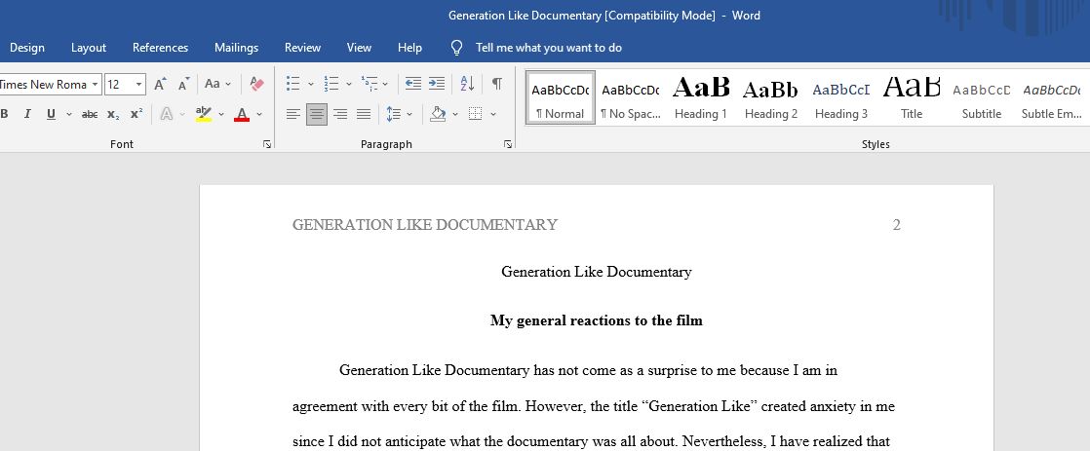Click the Increase Font Size icon
This screenshot has width=1090, height=451.
coord(160,84)
